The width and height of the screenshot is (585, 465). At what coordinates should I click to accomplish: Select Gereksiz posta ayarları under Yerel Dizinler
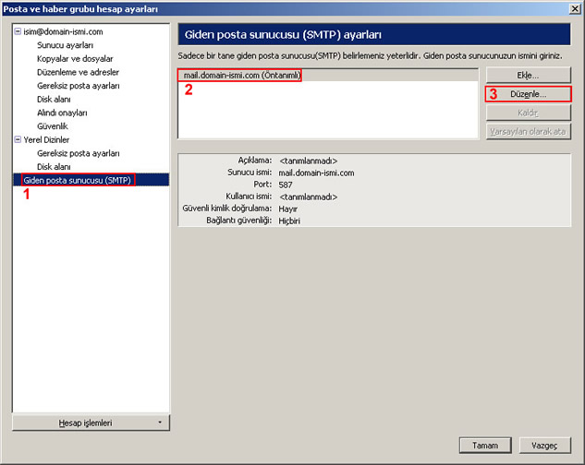tap(78, 153)
